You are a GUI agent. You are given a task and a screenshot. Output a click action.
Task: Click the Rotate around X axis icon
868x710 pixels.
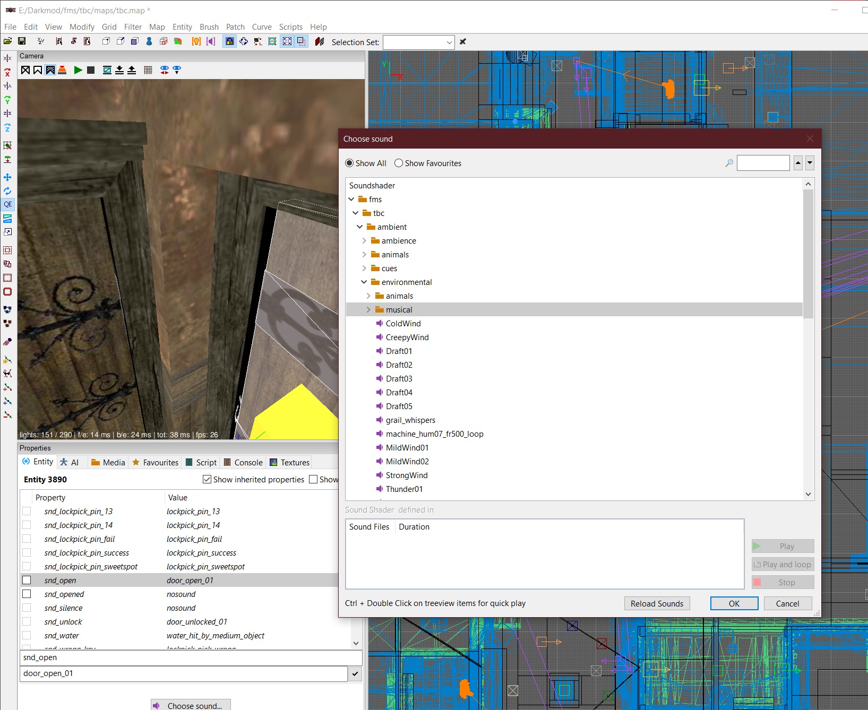point(8,73)
